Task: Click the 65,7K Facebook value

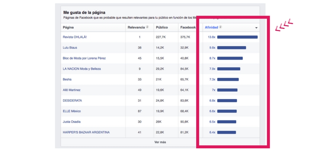Action: click(x=184, y=79)
